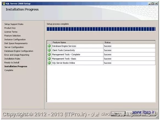The width and height of the screenshot is (160, 120).
Task: Click the green check beside Client Tools Connectivity
Action: (49, 50)
